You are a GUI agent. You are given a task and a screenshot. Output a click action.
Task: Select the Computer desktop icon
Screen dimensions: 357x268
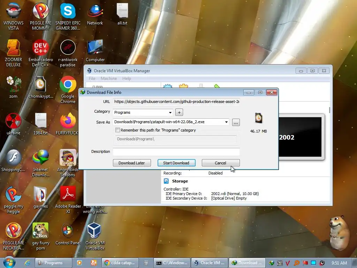(x=95, y=51)
